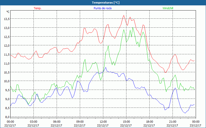Click the 11,0 y-axis value
206x128 pixels.
click(x=7, y=63)
